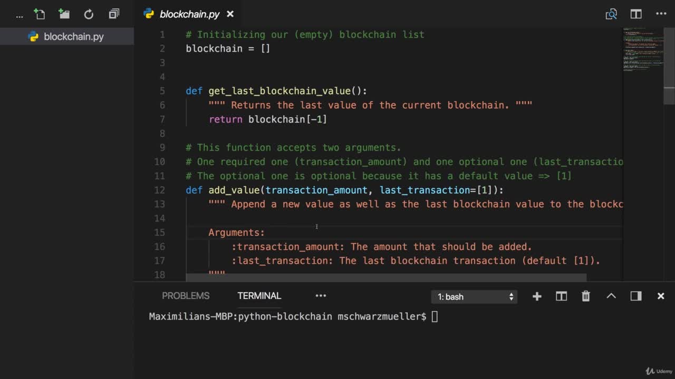Open the explorer header's three-dot overflow menu
The image size is (675, 379).
click(x=20, y=15)
